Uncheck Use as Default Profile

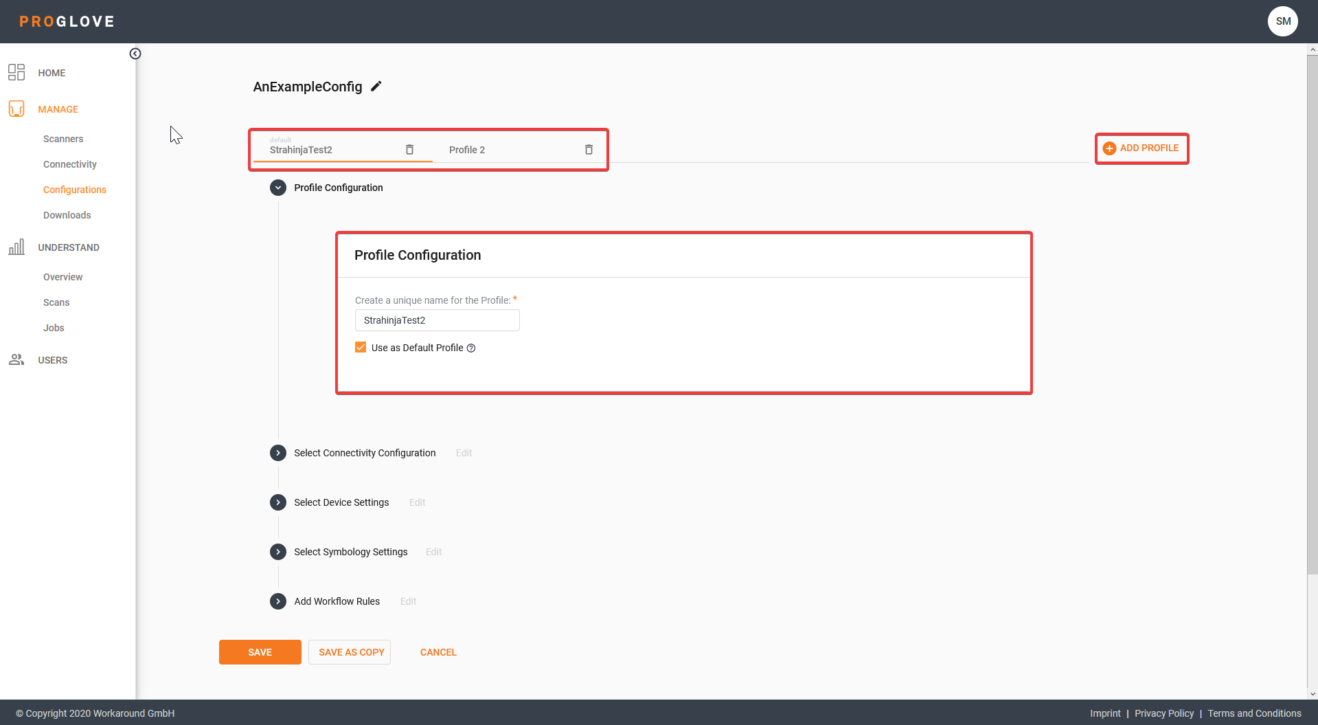(x=361, y=347)
